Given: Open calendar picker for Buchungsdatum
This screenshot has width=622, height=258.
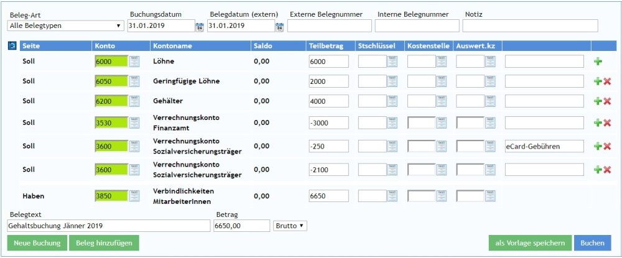Looking at the screenshot, I should click(200, 27).
